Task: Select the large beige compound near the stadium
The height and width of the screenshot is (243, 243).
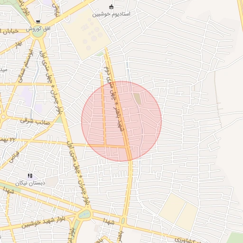Action: (x=86, y=34)
